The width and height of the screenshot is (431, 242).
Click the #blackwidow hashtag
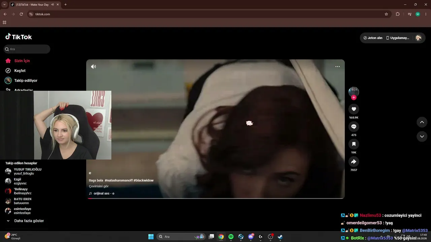(143, 180)
